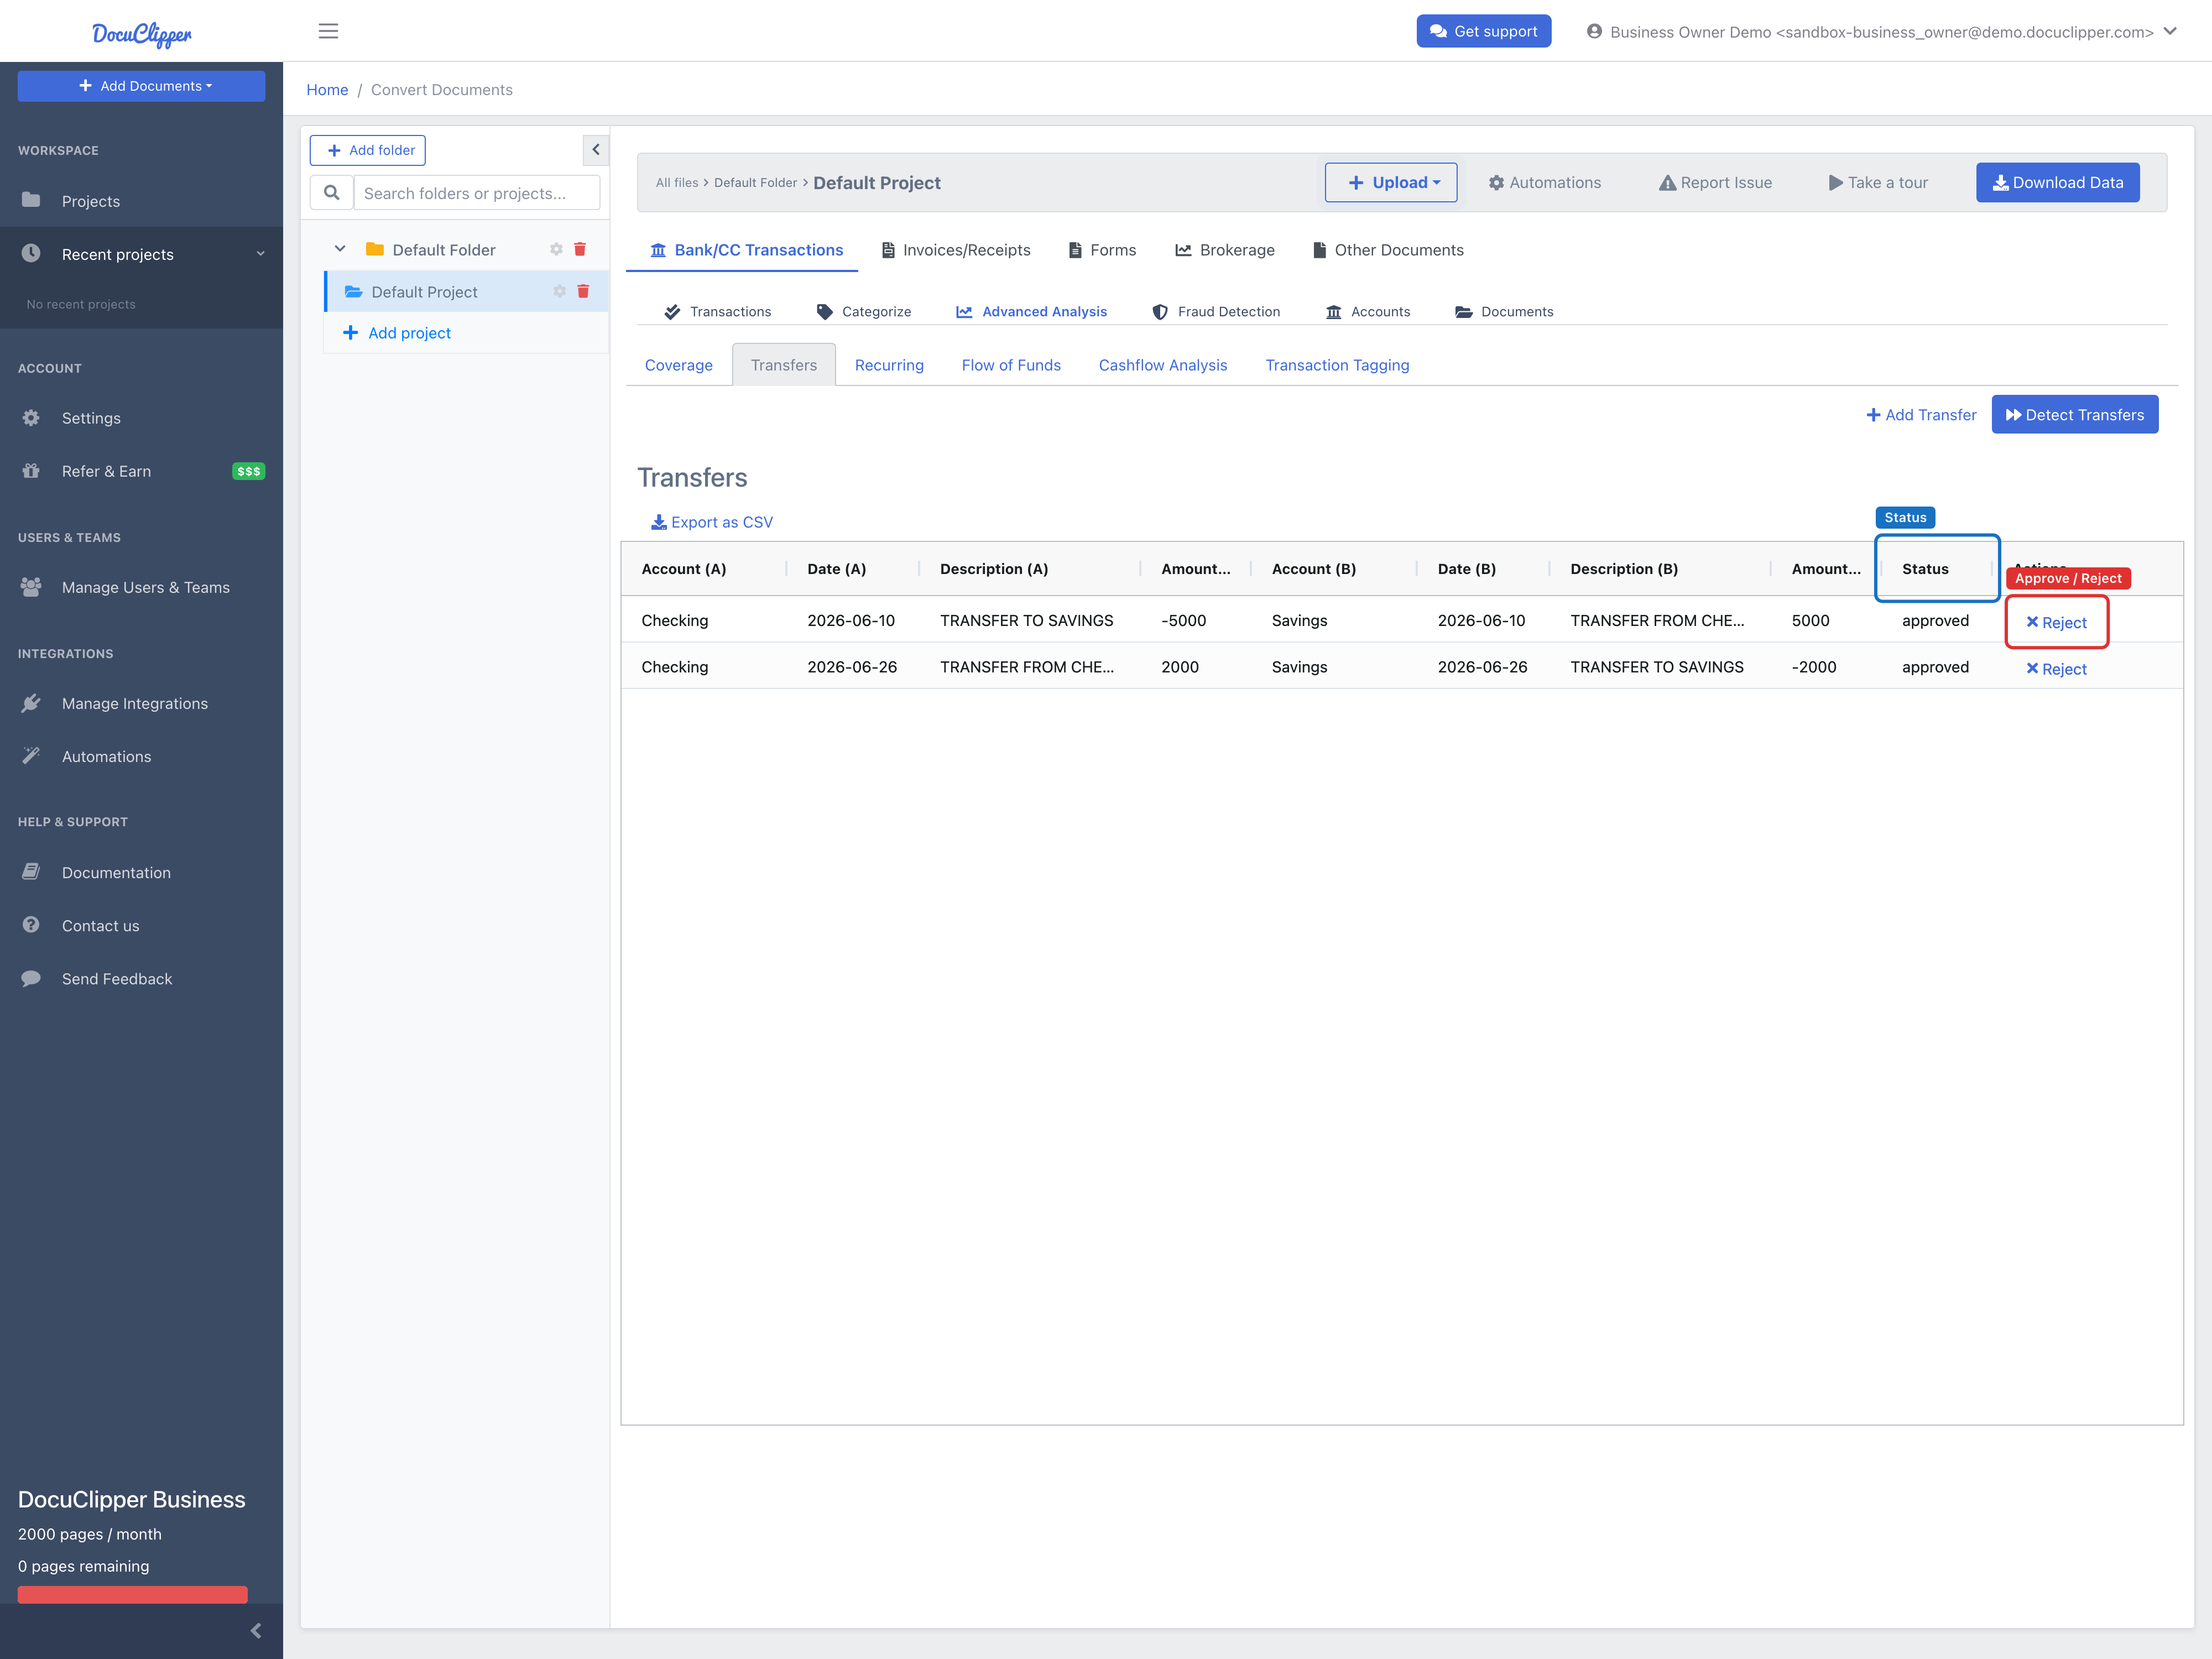Open the Fraud Detection sub-tab
The image size is (2212, 1659).
[x=1216, y=311]
